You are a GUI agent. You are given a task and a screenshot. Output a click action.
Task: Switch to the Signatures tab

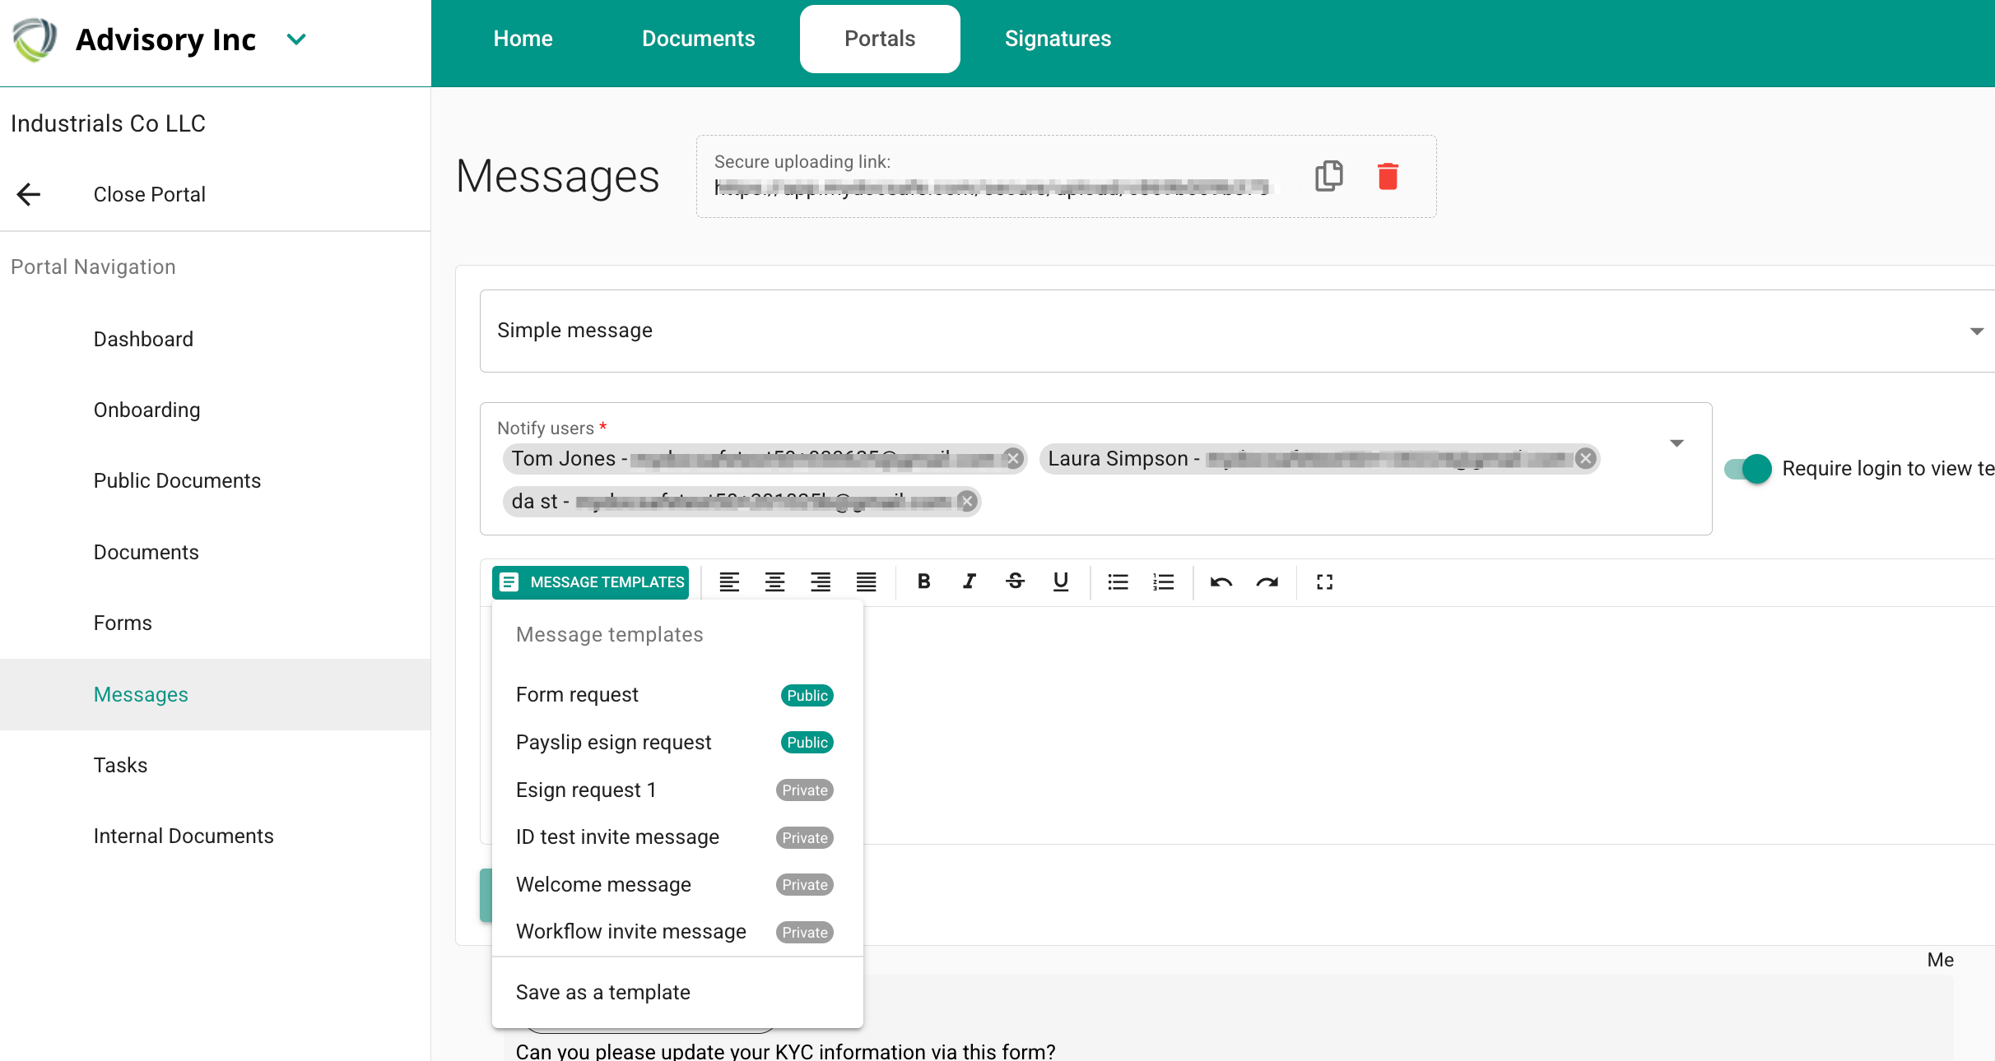(x=1058, y=38)
